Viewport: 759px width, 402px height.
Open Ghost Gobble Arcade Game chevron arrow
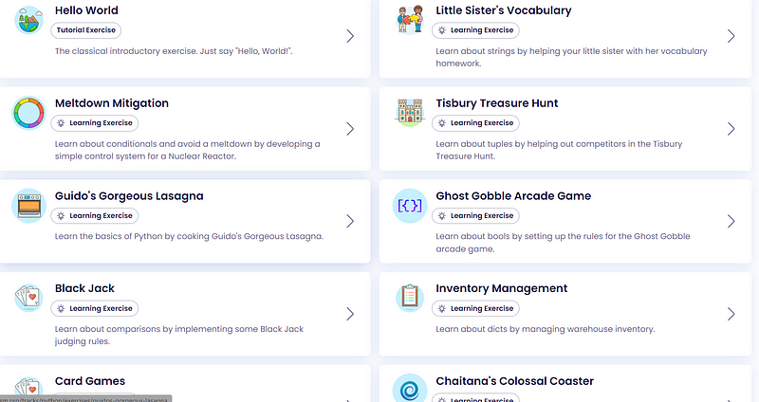(731, 221)
